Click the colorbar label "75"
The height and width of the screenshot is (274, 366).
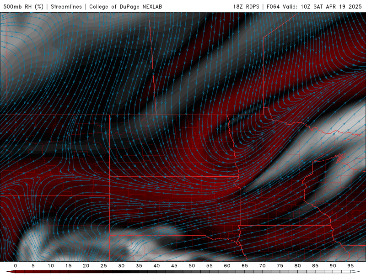pos(280,266)
